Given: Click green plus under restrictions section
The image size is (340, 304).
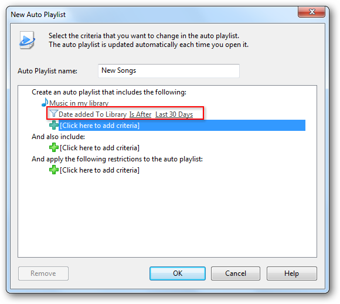Looking at the screenshot, I should pos(53,170).
